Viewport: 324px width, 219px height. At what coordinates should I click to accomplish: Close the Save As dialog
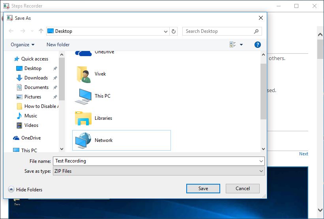tap(261, 18)
